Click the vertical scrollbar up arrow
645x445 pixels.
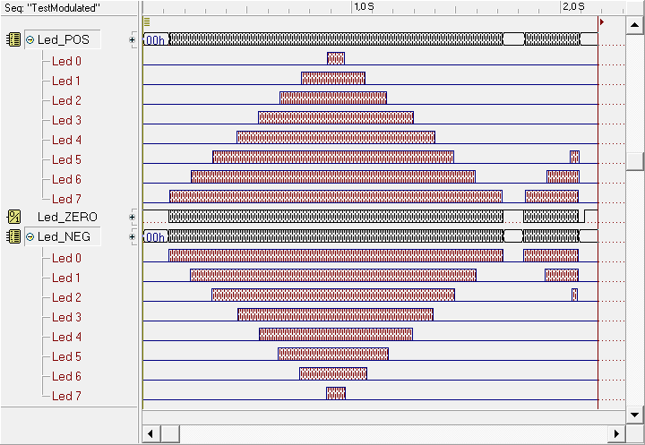point(634,25)
